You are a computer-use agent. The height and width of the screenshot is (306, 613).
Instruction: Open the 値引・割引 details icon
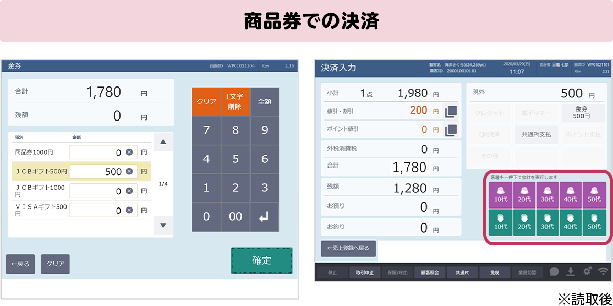451,112
